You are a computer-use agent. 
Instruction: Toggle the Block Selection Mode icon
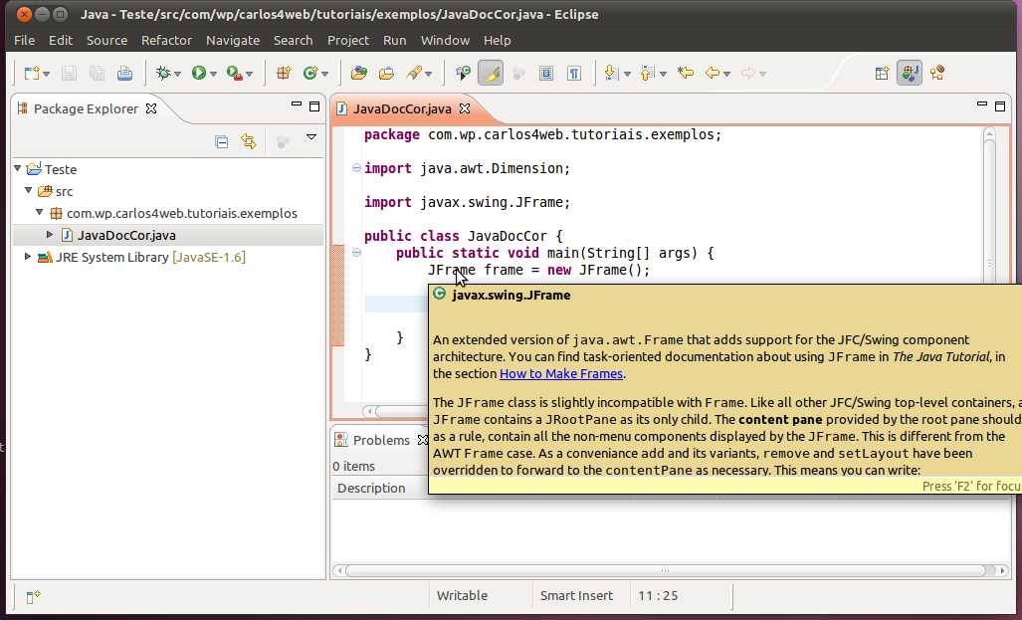pyautogui.click(x=546, y=73)
